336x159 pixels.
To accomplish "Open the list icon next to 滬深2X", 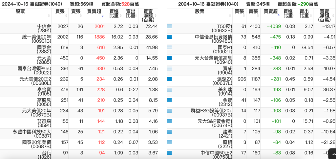I will coord(169,79).
